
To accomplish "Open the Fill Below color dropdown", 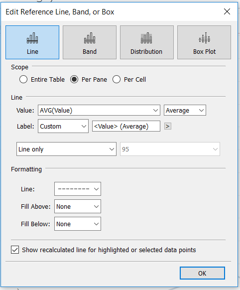I will coord(78,224).
